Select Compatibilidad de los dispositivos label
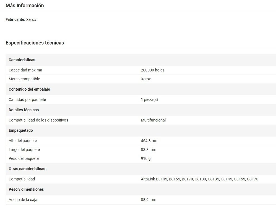This screenshot has height=206, width=276. click(x=38, y=120)
